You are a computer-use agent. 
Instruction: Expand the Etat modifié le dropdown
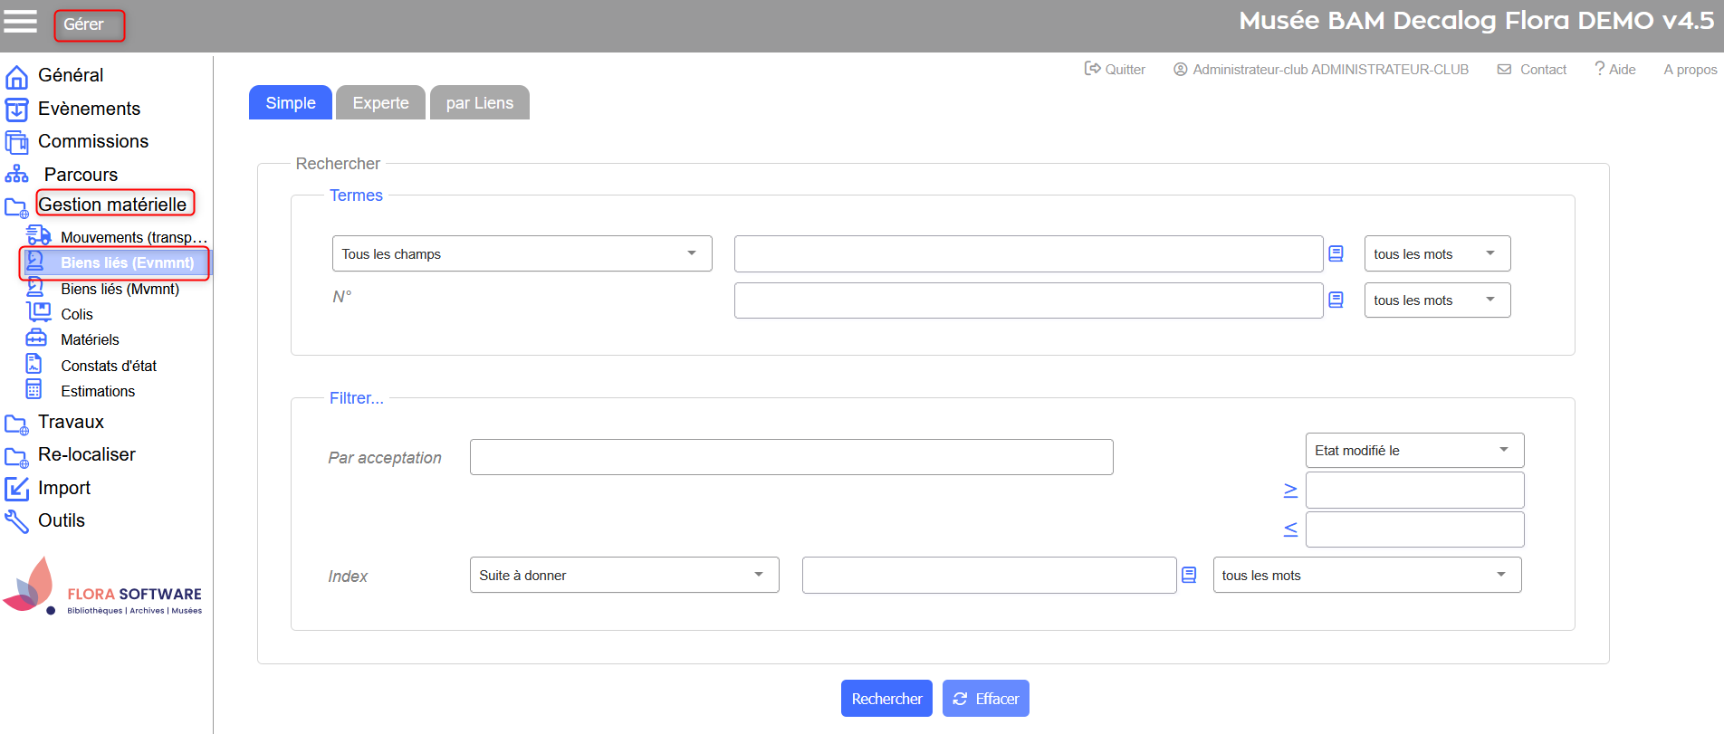tap(1413, 451)
